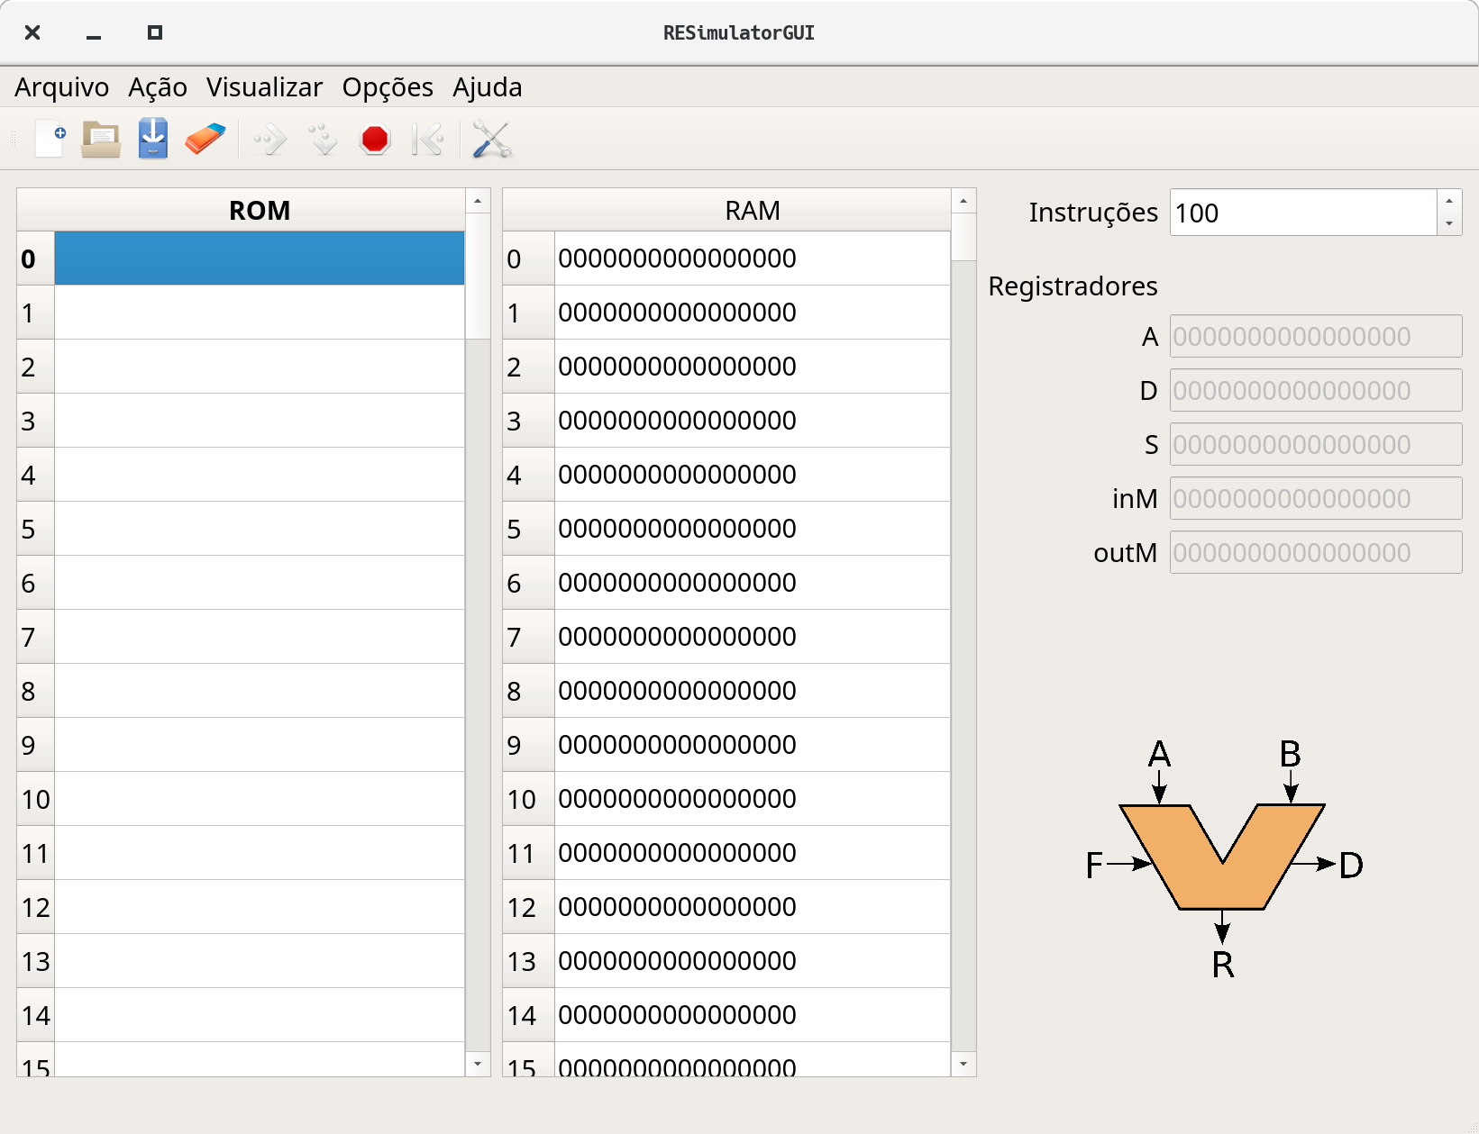
Task: Open the Visualizar menu
Action: point(264,87)
